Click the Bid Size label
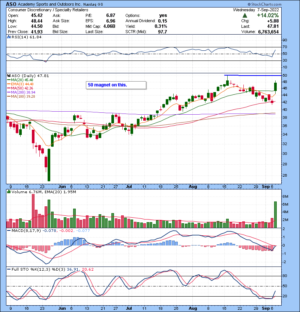Screen dimensions: 300x312 (60, 32)
